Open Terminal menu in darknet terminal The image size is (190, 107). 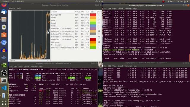click(128, 66)
